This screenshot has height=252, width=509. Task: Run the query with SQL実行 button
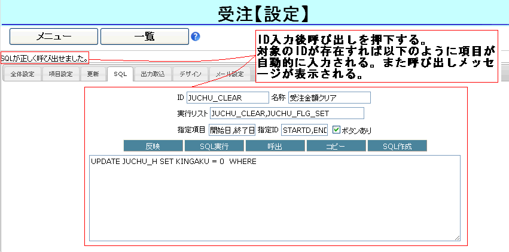(x=214, y=146)
